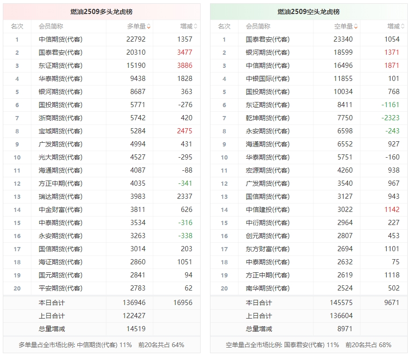Click red change value 1142
The image size is (412, 356).
tap(392, 210)
